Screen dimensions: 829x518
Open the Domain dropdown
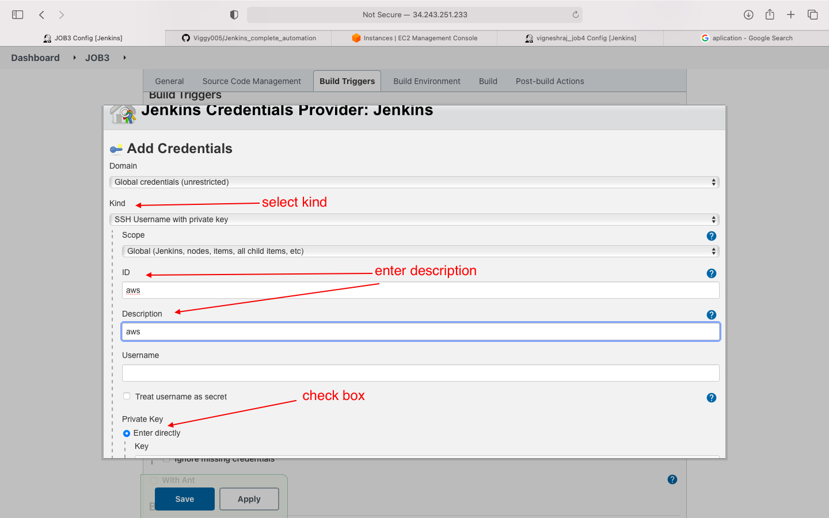[x=414, y=182]
